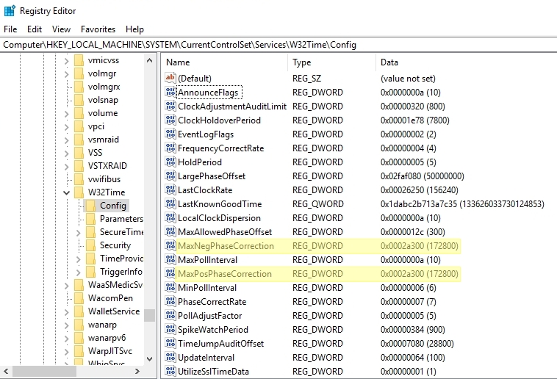
Task: Click the registry path address bar
Action: coord(278,45)
